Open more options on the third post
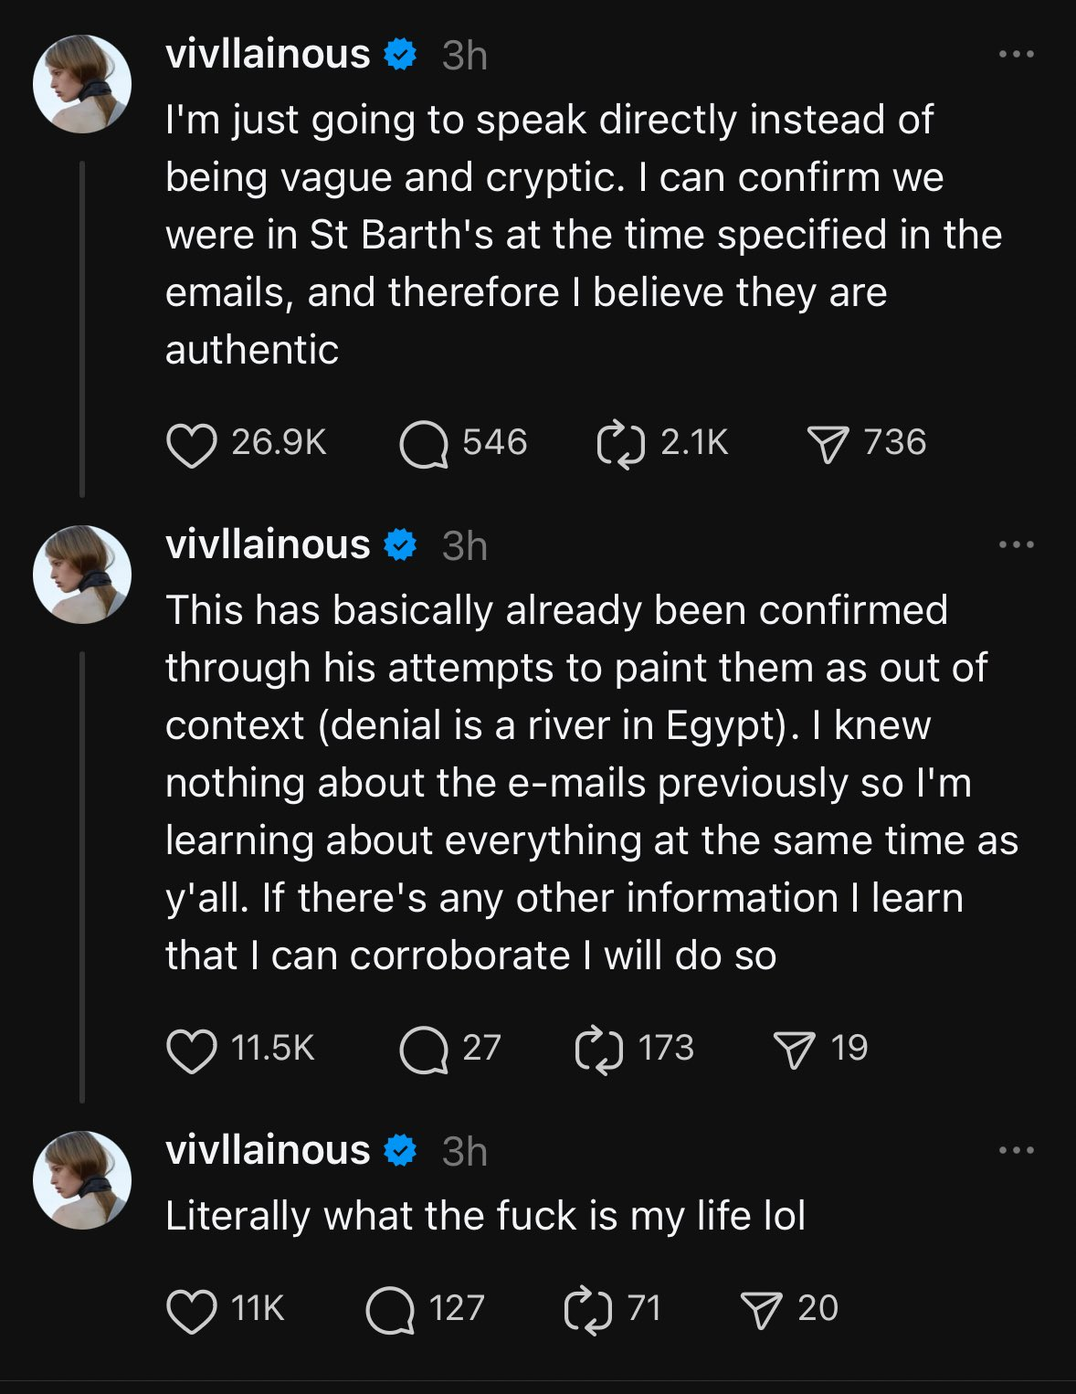 click(x=1016, y=1151)
